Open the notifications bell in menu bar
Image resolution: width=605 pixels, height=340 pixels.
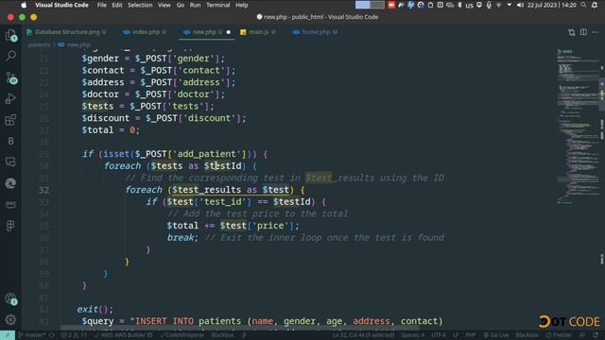595,5
